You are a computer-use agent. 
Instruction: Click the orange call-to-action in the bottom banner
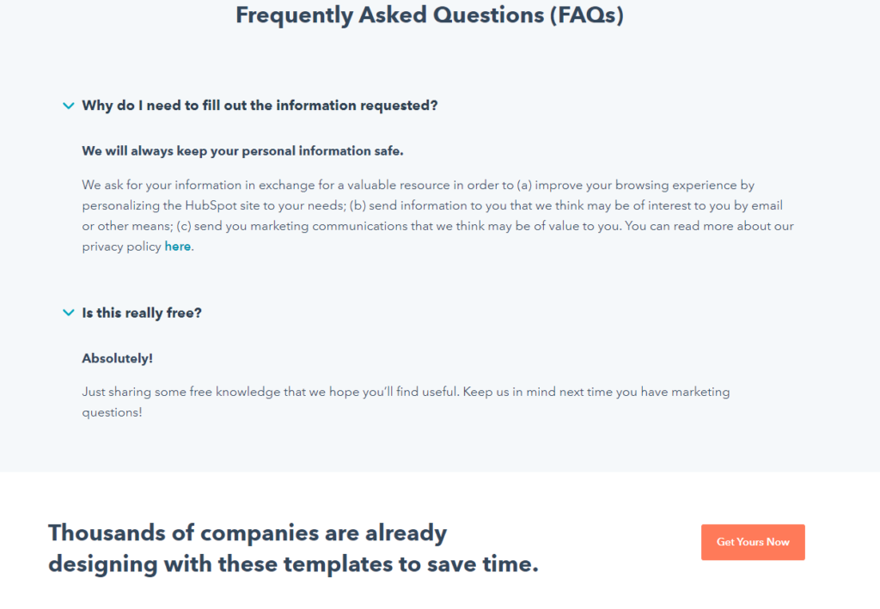(752, 542)
